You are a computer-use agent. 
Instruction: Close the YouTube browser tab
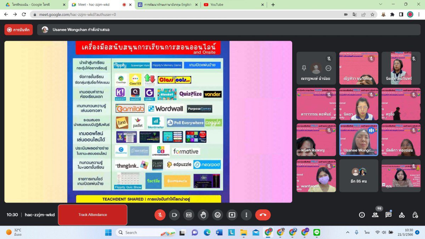[x=262, y=5]
